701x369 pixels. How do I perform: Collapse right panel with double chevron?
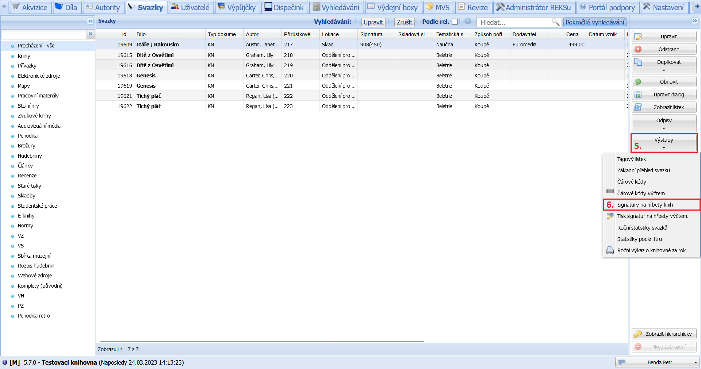695,21
